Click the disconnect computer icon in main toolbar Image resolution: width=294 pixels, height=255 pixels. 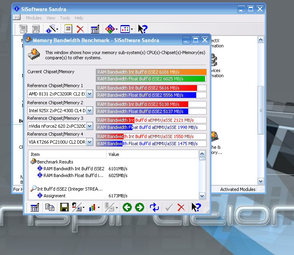[36, 29]
